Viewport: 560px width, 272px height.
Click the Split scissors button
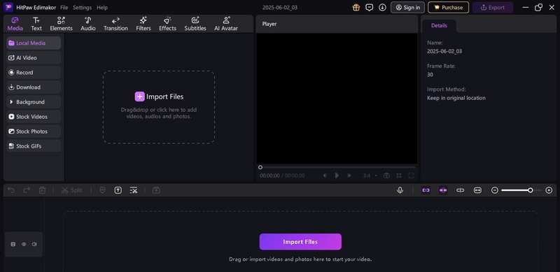(72, 190)
